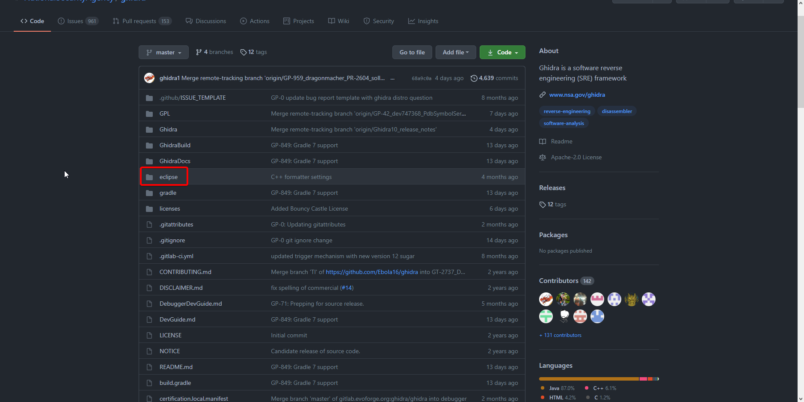
Task: Click the LICENSE file icon
Action: pos(149,336)
